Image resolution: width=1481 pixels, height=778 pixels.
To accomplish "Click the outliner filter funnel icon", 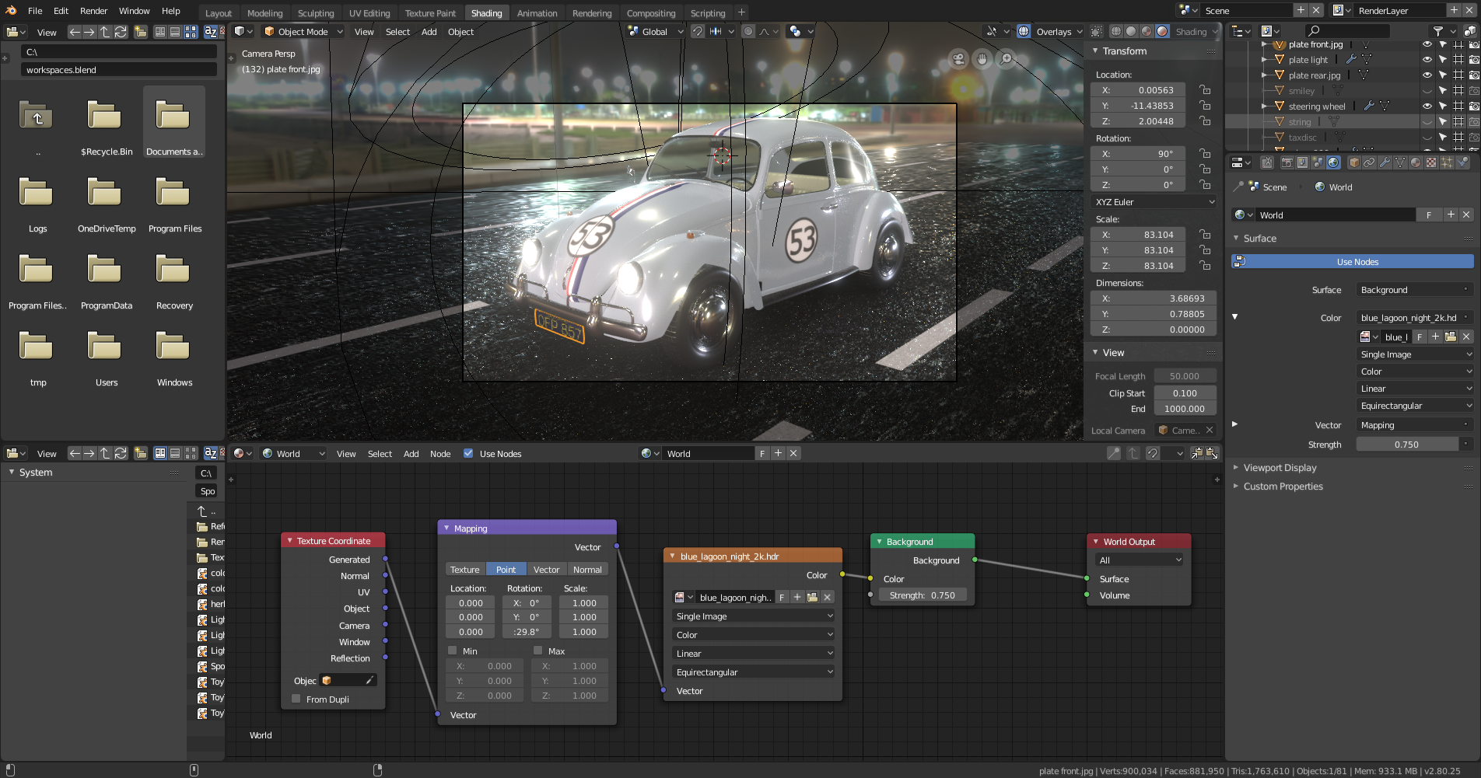I will pos(1438,31).
